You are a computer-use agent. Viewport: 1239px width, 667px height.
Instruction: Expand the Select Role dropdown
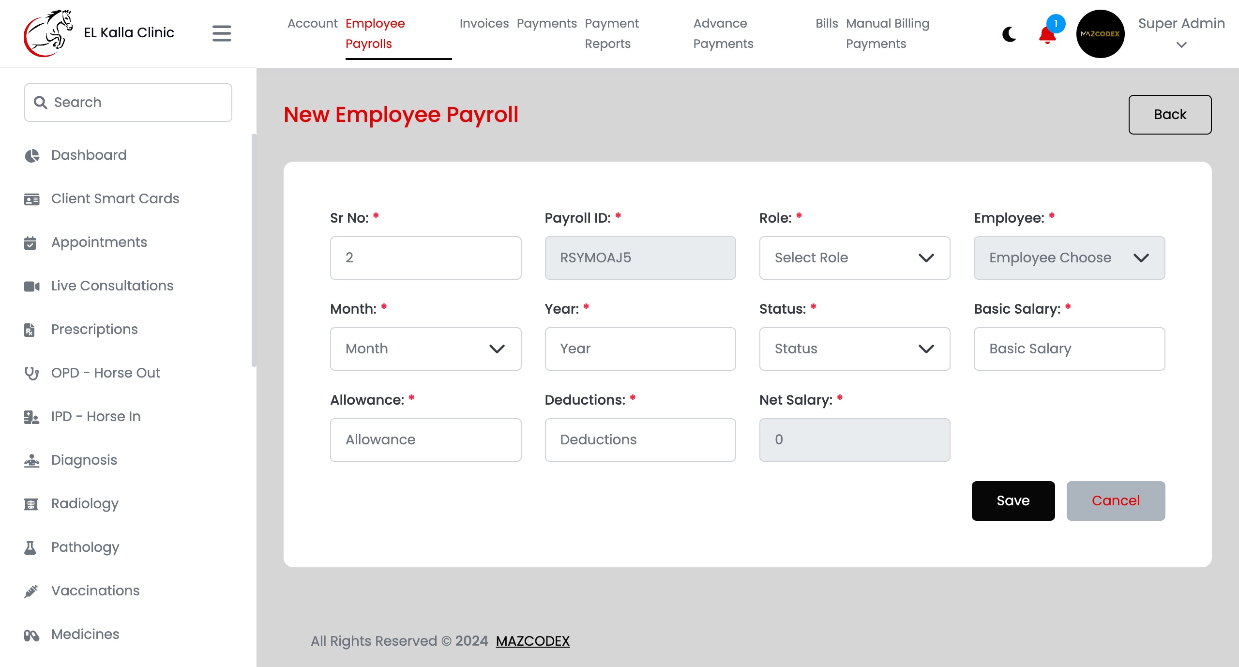click(x=855, y=258)
